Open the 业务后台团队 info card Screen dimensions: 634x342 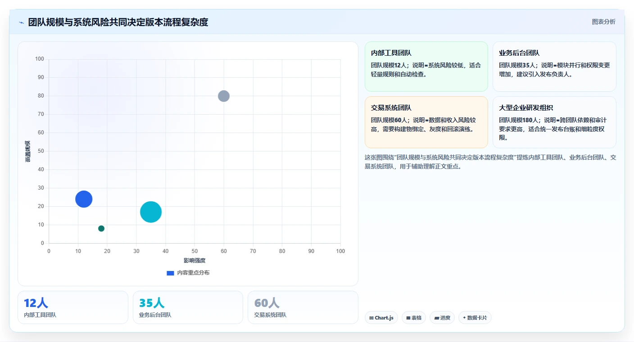pos(554,67)
